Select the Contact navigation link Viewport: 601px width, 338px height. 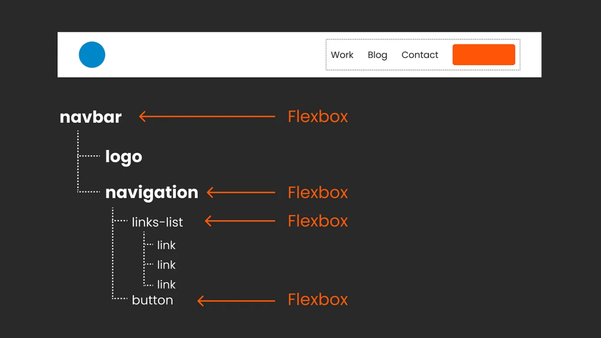point(420,55)
